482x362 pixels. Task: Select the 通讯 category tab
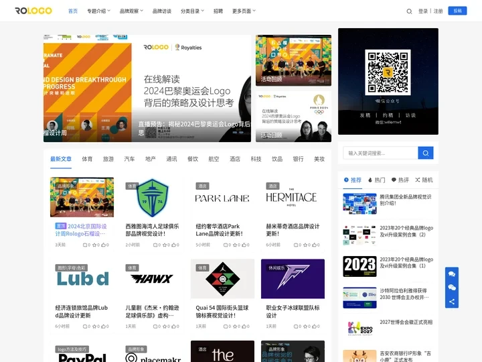171,159
